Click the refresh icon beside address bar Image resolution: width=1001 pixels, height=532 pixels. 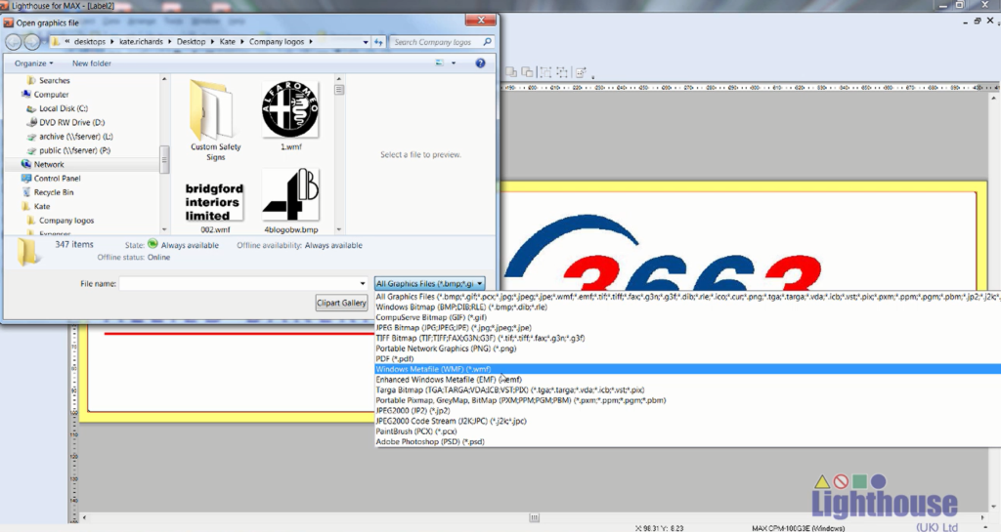pyautogui.click(x=378, y=42)
